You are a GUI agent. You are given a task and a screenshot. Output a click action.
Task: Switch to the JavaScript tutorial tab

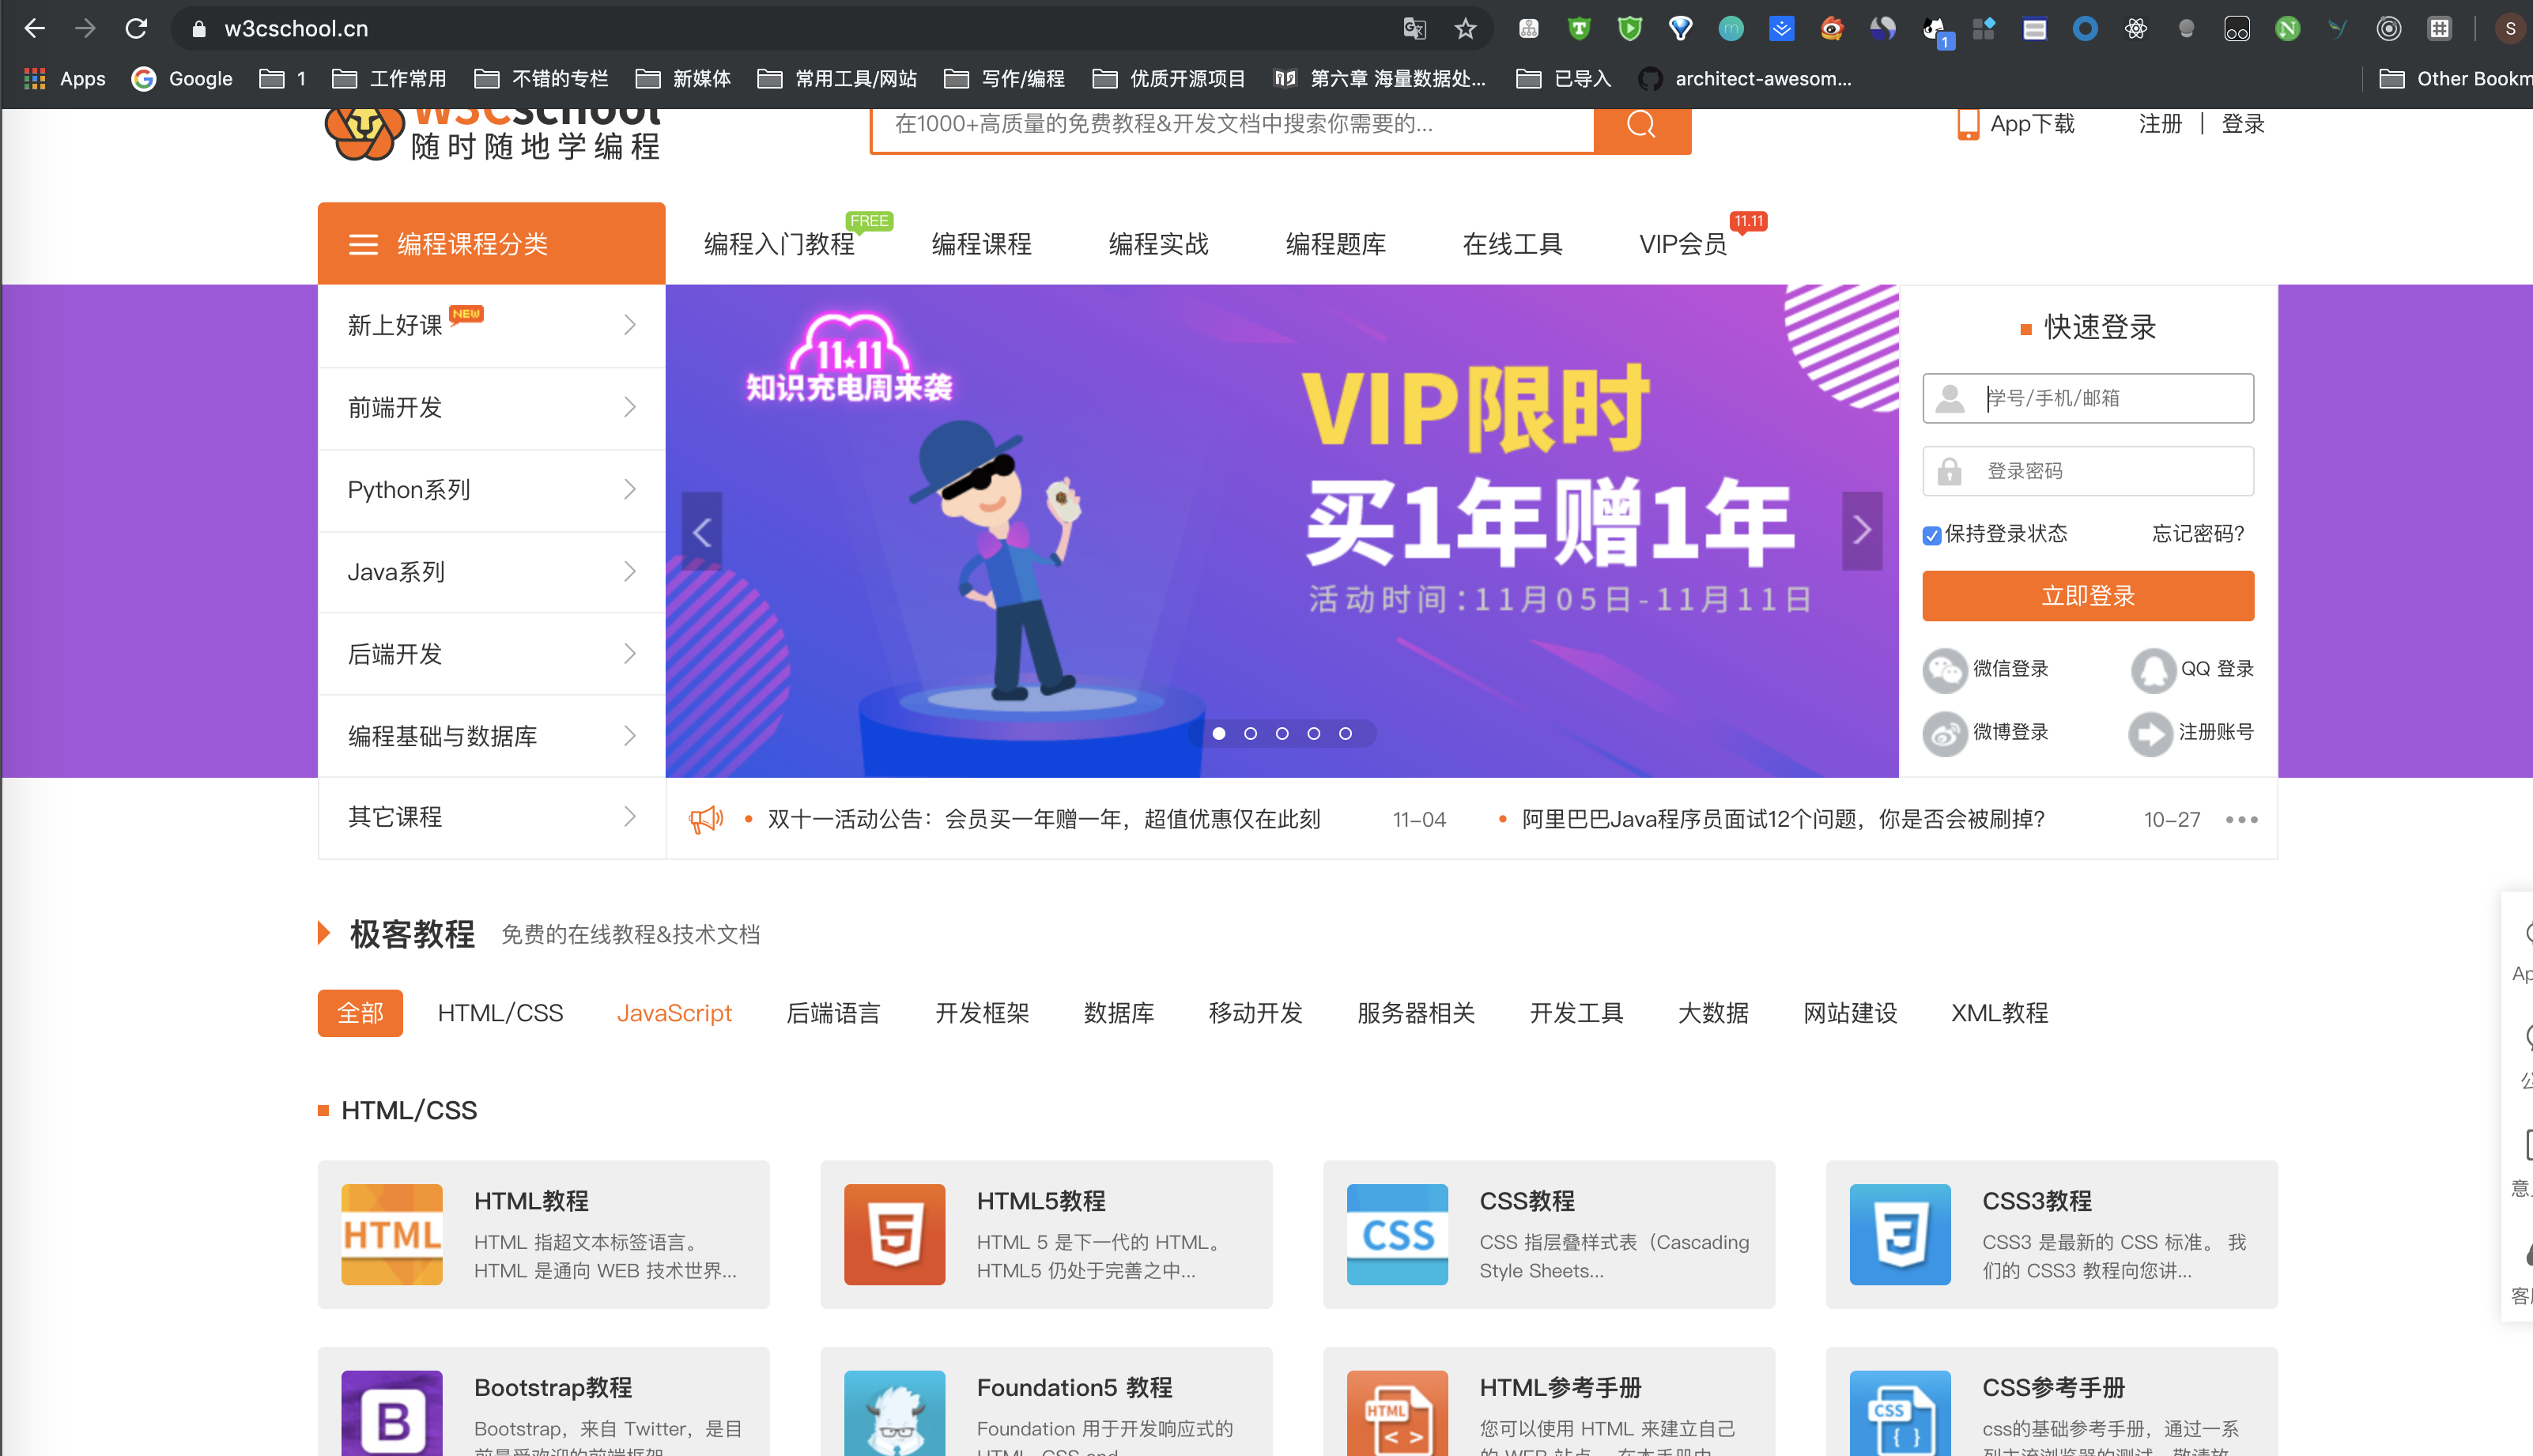tap(674, 1013)
